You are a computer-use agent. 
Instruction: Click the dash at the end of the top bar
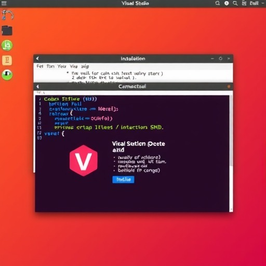point(263,3)
